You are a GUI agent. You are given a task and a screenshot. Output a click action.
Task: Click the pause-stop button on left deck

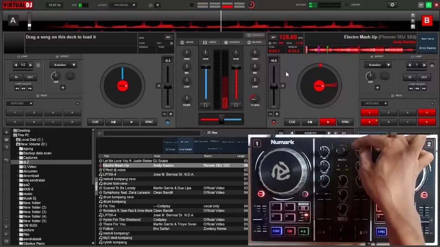(113, 122)
